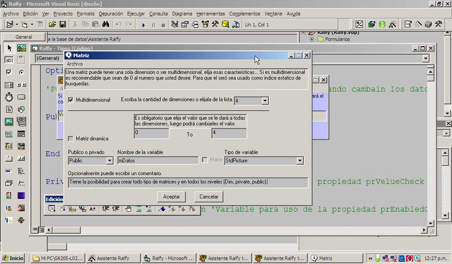Toggle the disabled Matriz checkbox near Tipo de variable
This screenshot has width=452, height=264.
205,160
